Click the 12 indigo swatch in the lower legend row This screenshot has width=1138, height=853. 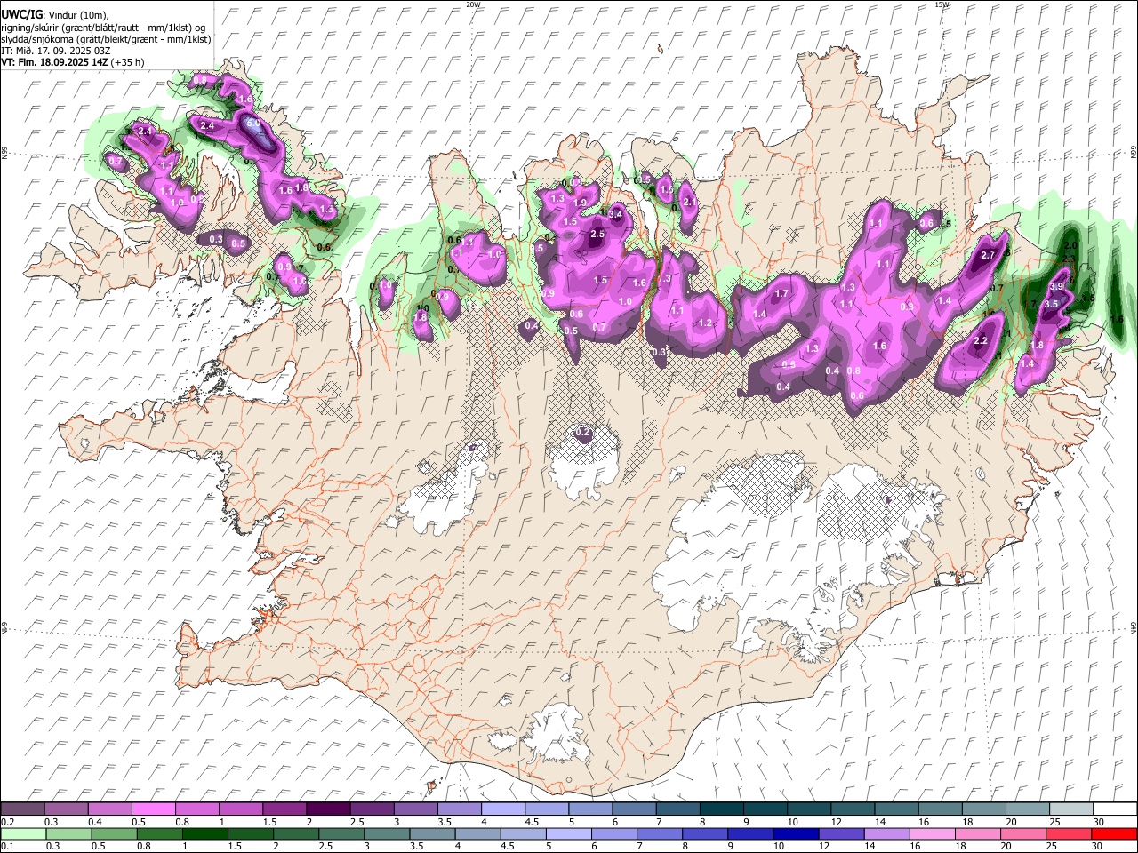(x=840, y=834)
